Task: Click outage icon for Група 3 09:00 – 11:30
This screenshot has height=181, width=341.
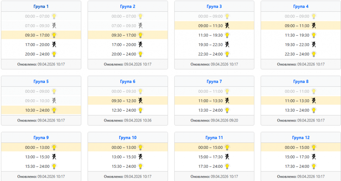Action: click(x=227, y=26)
